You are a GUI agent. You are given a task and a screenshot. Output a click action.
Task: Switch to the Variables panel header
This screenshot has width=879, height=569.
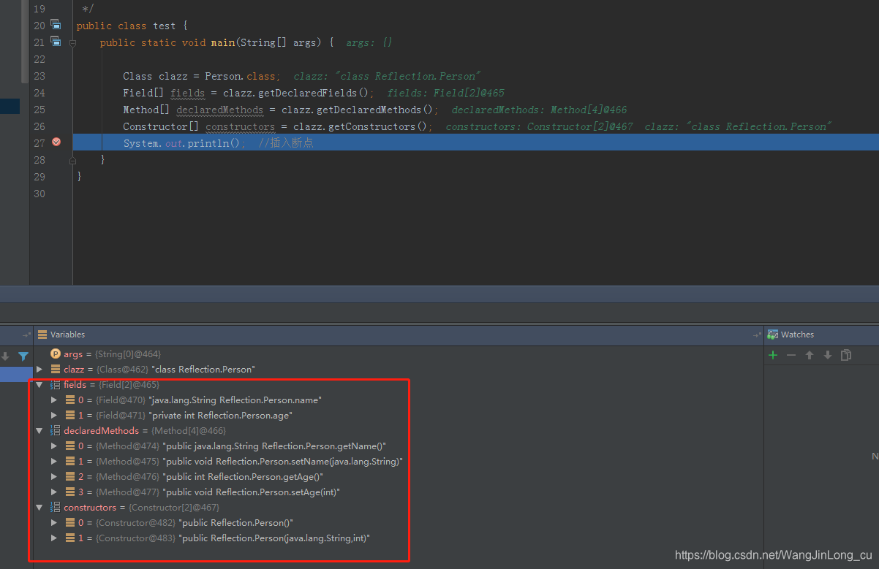coord(67,335)
